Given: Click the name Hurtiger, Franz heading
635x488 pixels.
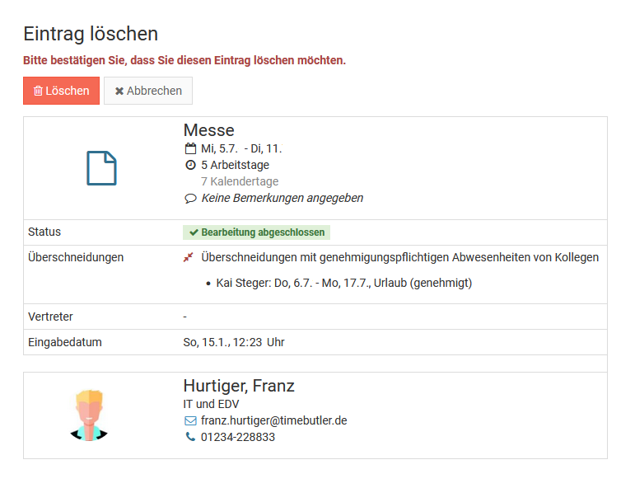Looking at the screenshot, I should pos(239,386).
